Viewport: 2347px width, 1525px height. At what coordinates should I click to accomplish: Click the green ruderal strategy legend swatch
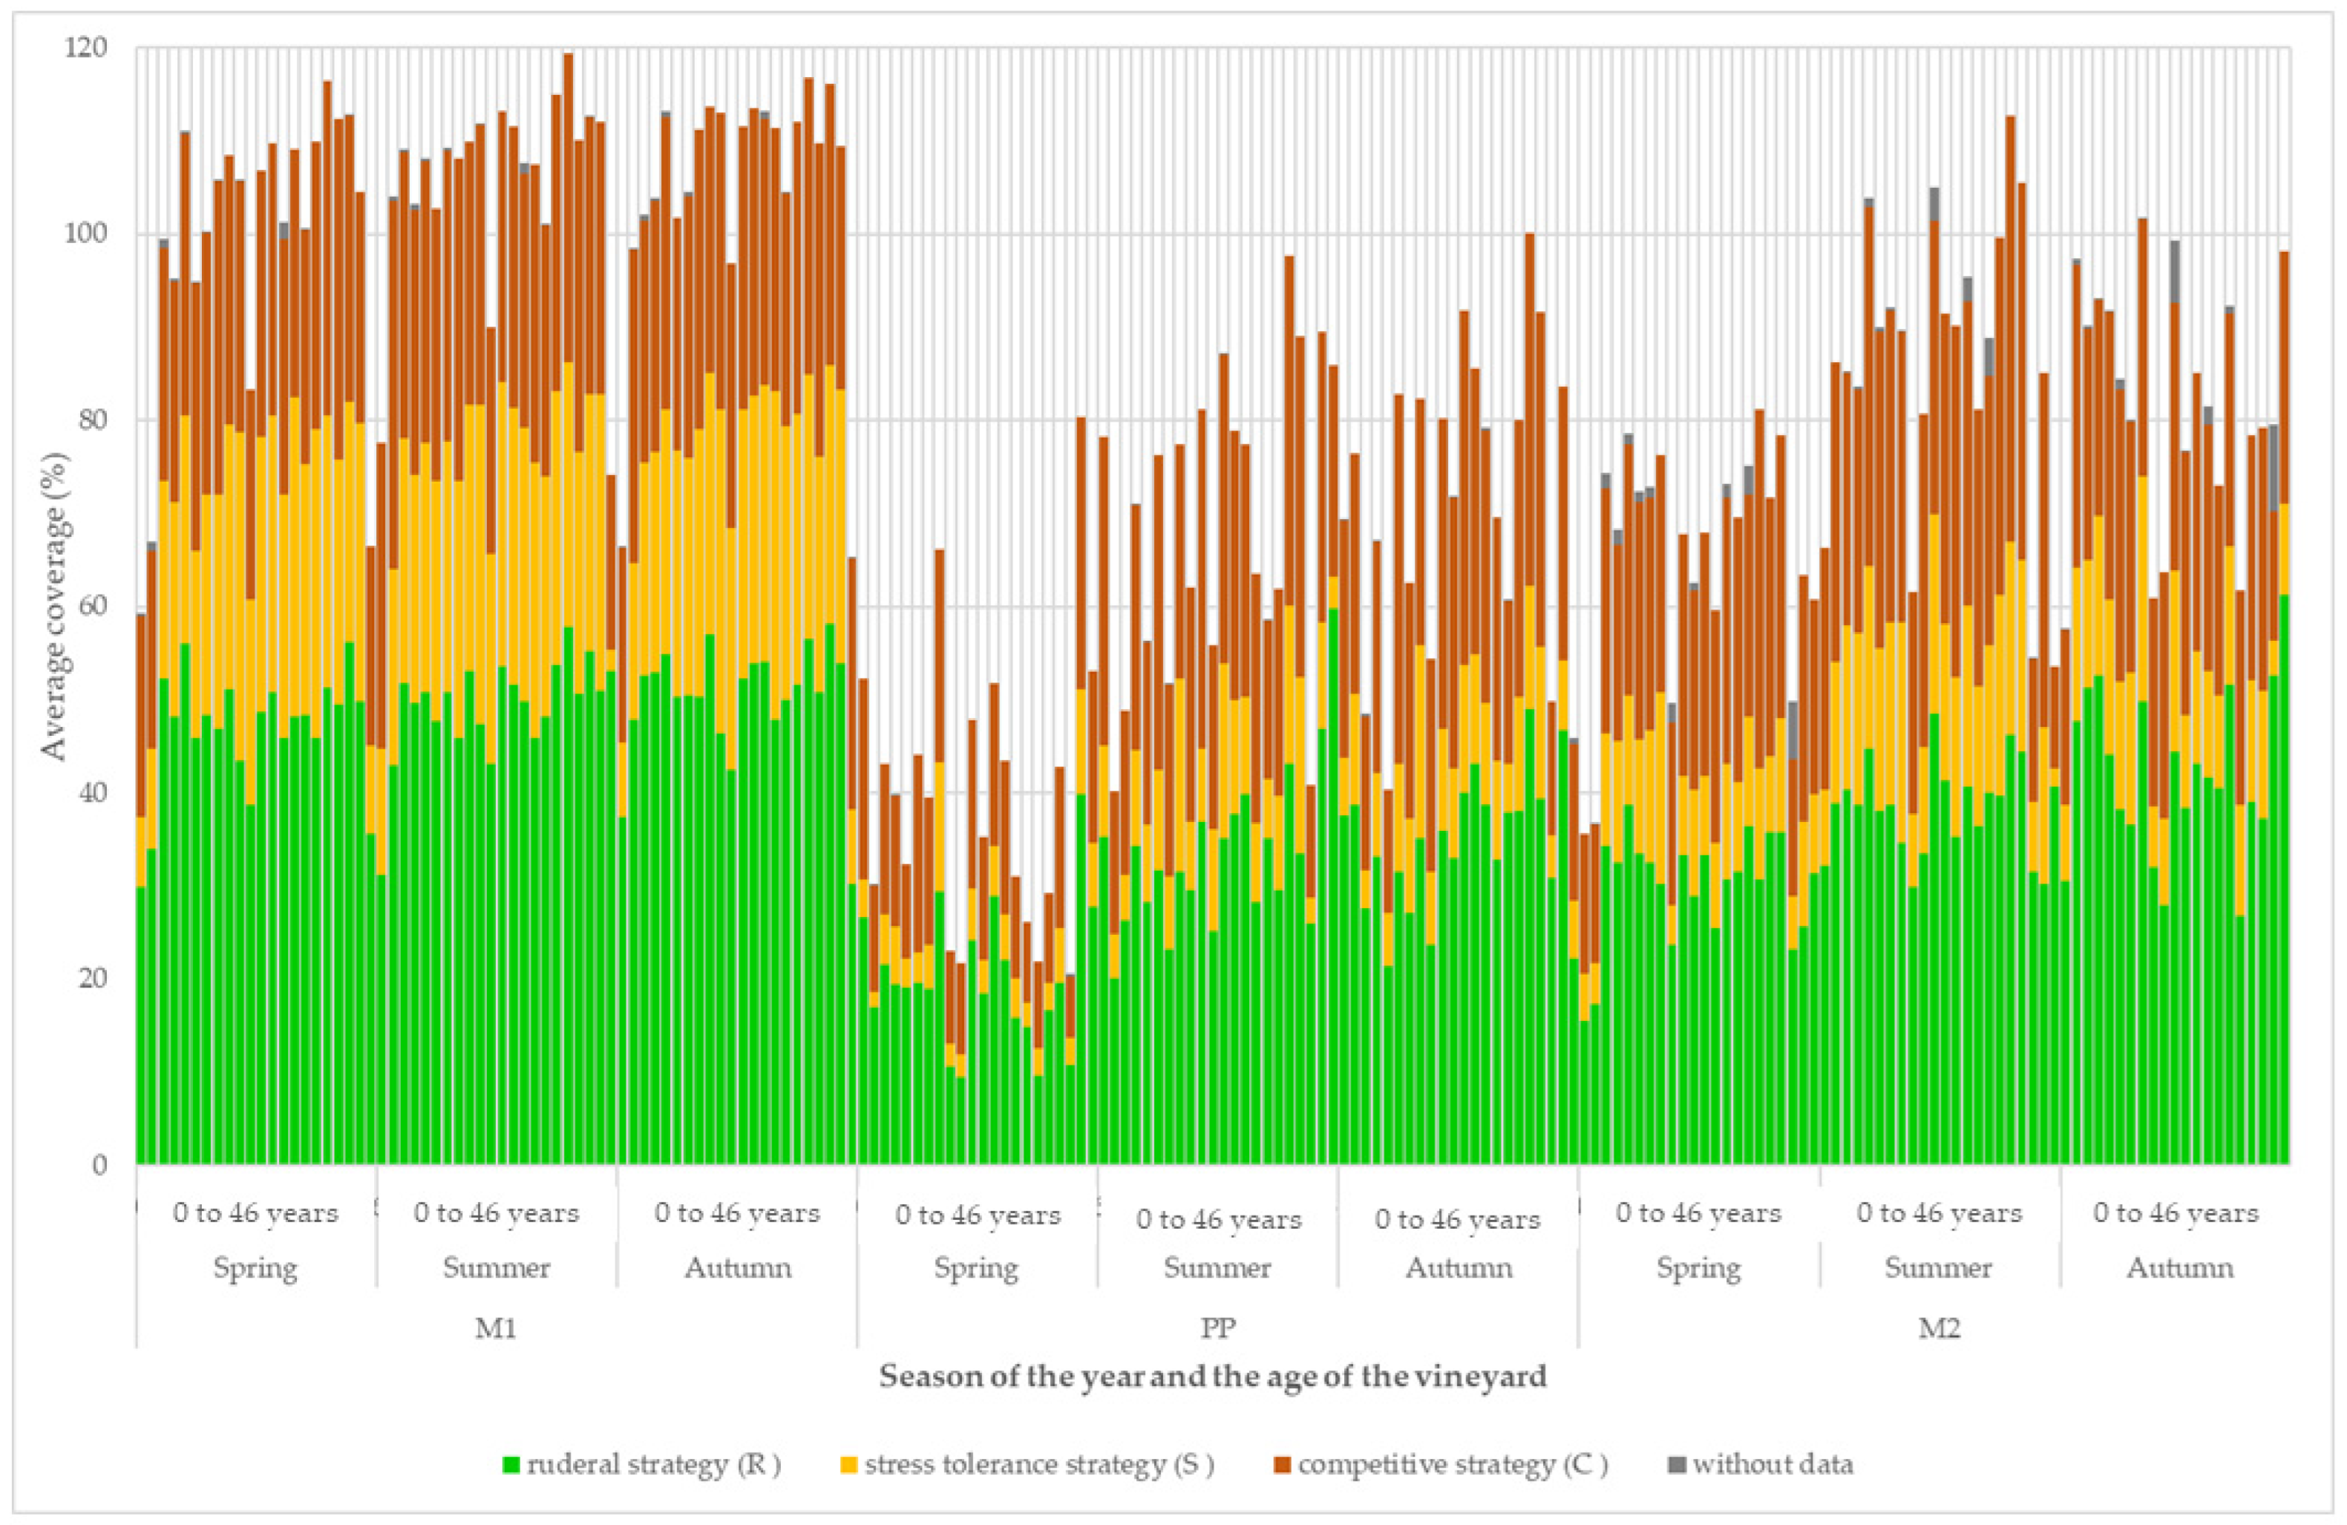coord(511,1466)
